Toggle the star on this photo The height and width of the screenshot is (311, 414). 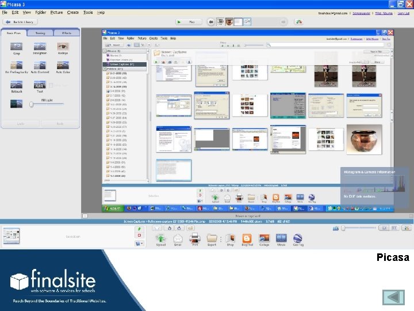click(x=157, y=228)
